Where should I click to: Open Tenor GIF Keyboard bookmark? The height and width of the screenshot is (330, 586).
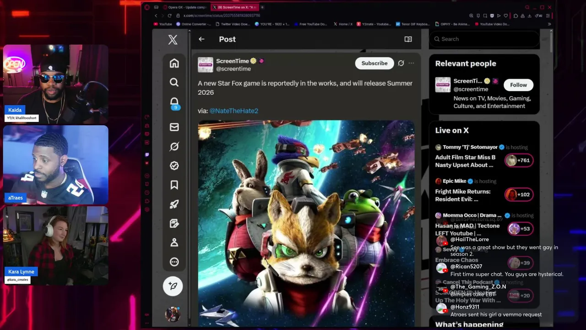pyautogui.click(x=412, y=24)
